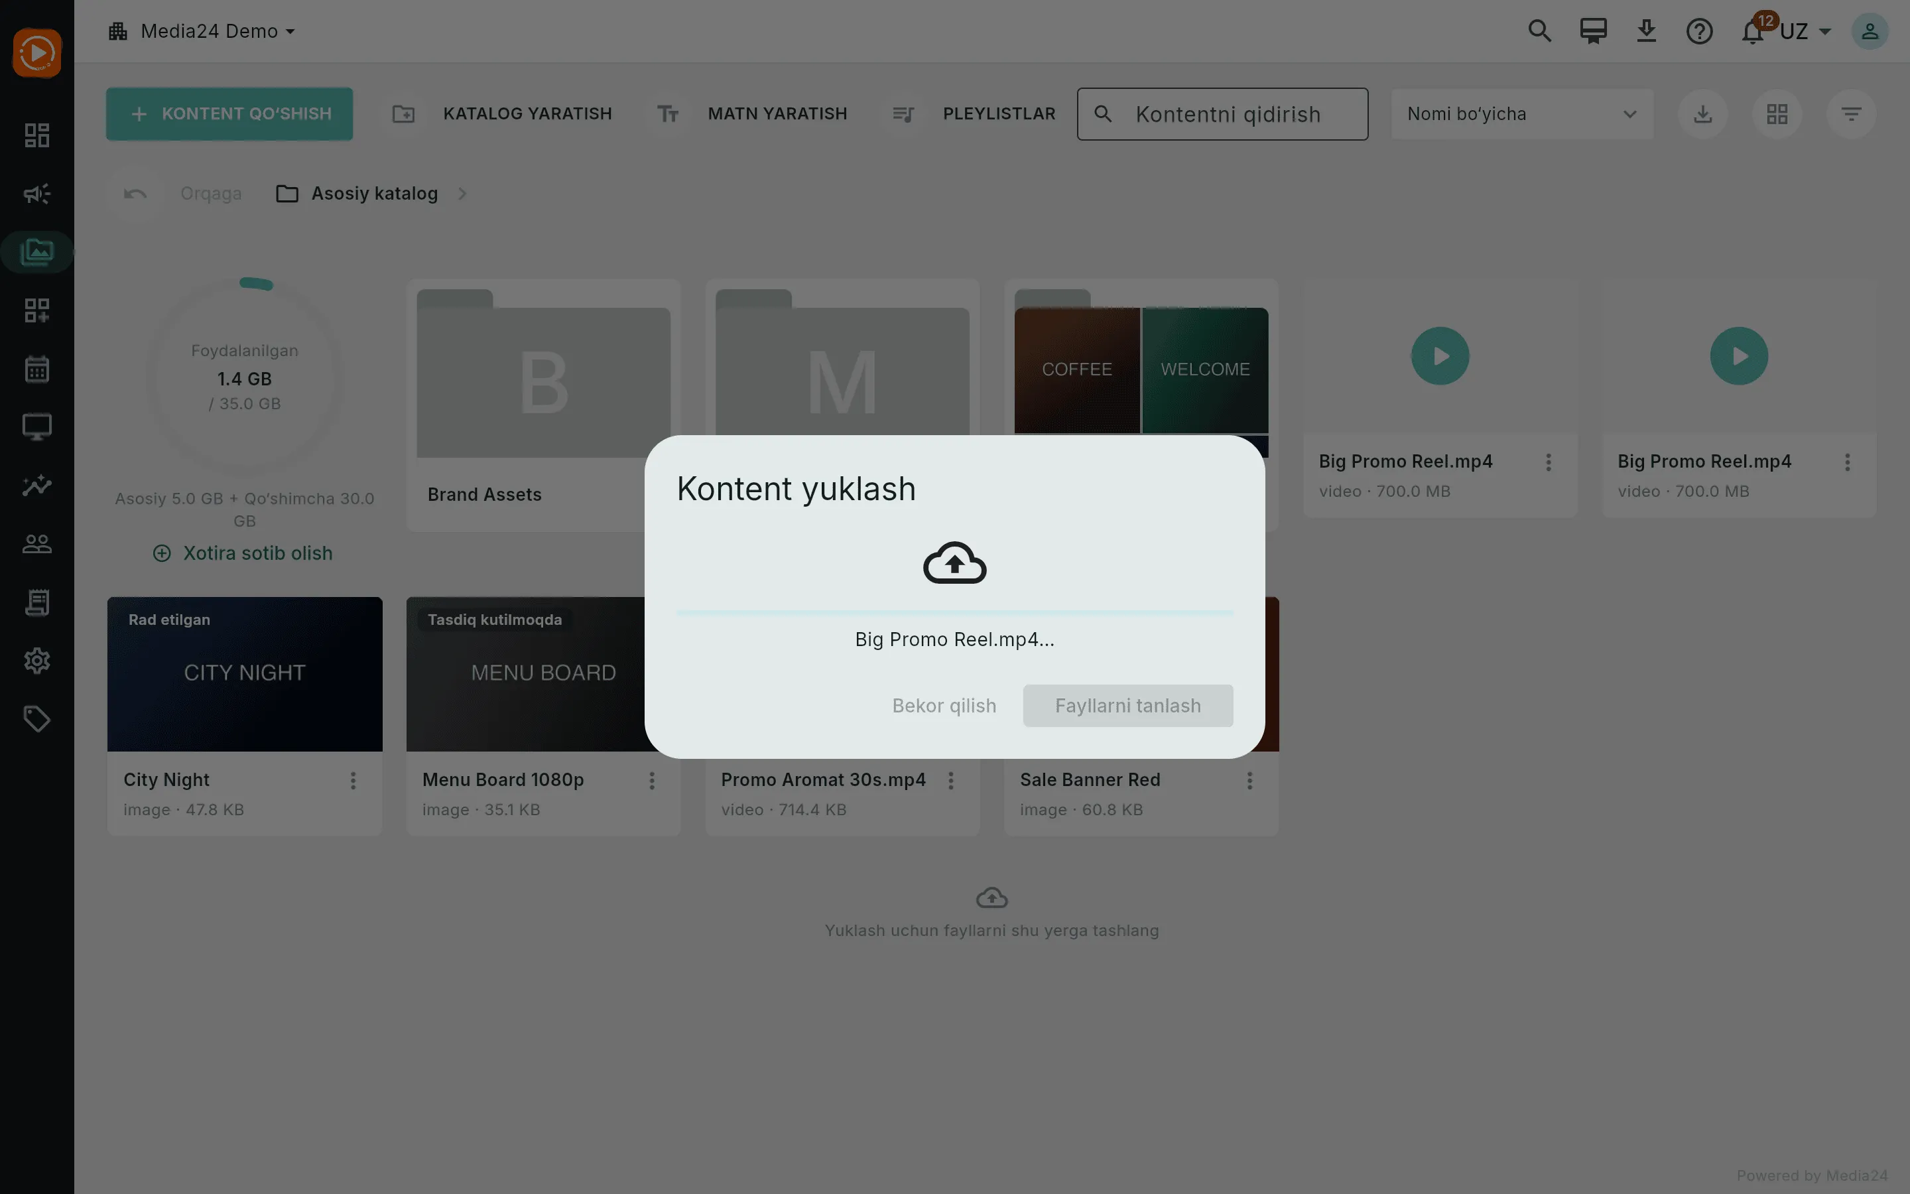Switch to grid view icon

(1777, 113)
